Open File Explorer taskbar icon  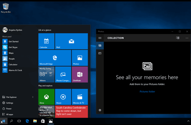[35, 121]
